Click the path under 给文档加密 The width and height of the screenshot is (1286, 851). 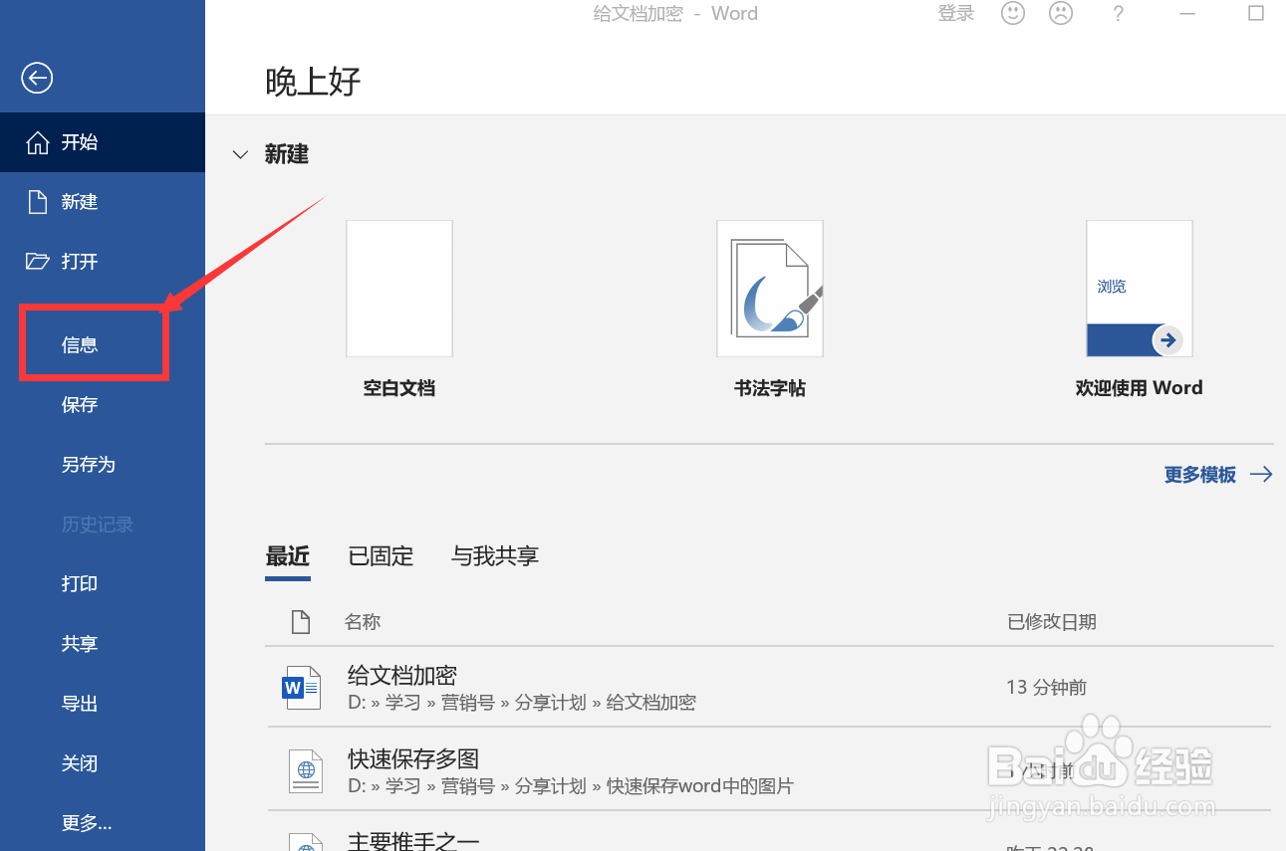(522, 703)
